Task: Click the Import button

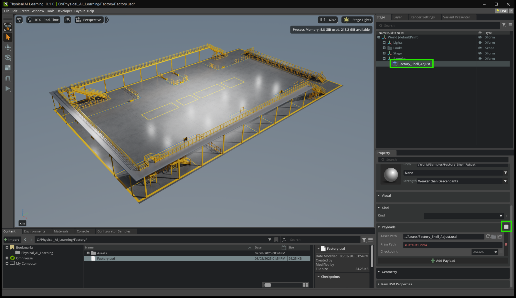Action: pos(12,240)
